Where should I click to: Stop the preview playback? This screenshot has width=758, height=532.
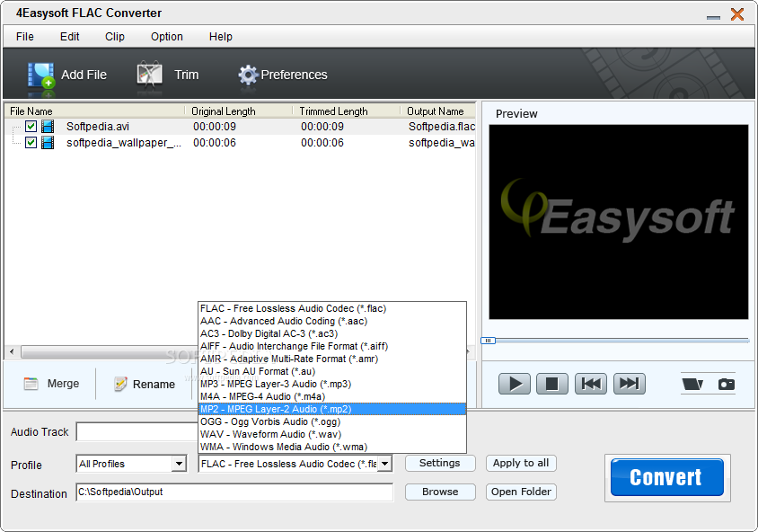click(x=552, y=384)
